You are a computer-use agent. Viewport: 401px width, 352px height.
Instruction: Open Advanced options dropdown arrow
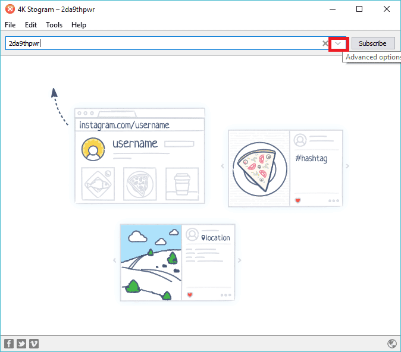338,43
